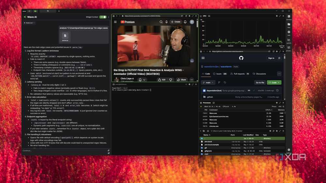The image size is (326, 183).
Task: Open PowerShell terminal block settings gear
Action: 189,85
